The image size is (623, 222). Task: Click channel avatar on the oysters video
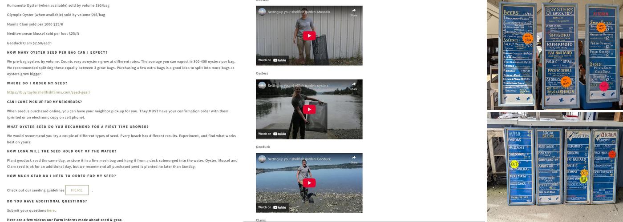(262, 85)
